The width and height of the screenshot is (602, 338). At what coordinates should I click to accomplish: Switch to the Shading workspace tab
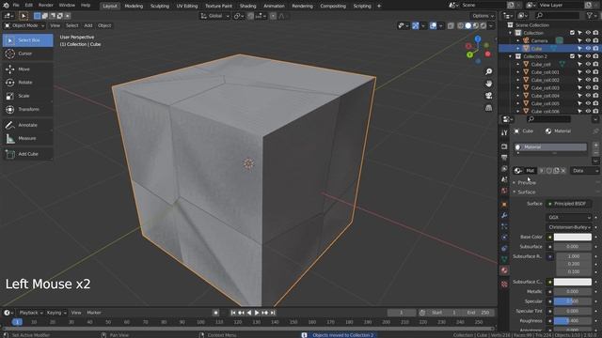pos(248,6)
